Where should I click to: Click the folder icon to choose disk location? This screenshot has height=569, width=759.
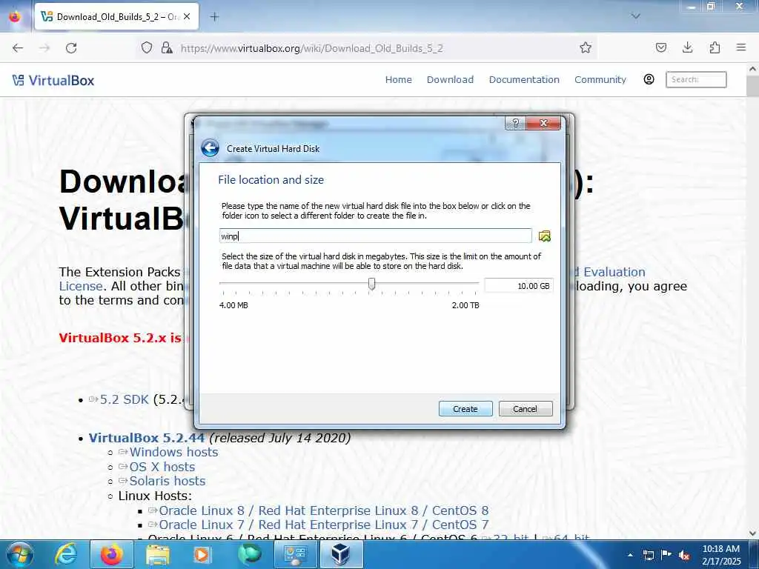point(545,236)
